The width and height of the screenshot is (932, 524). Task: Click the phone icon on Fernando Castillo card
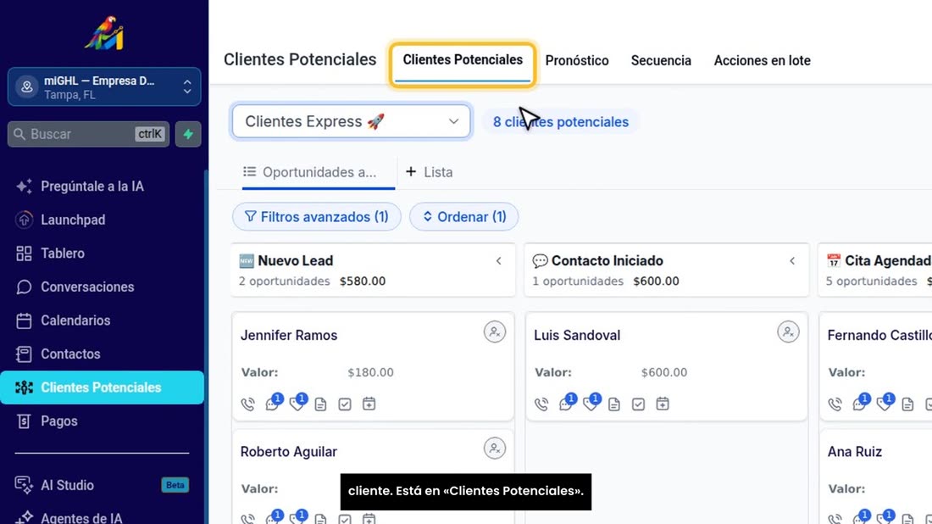[835, 404]
